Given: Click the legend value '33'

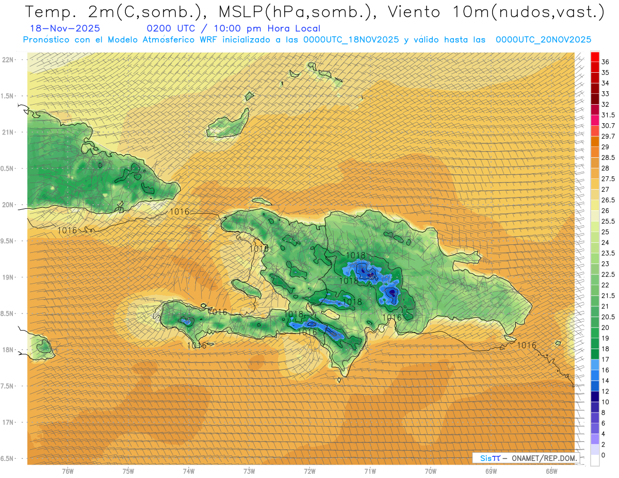Looking at the screenshot, I should click(605, 94).
